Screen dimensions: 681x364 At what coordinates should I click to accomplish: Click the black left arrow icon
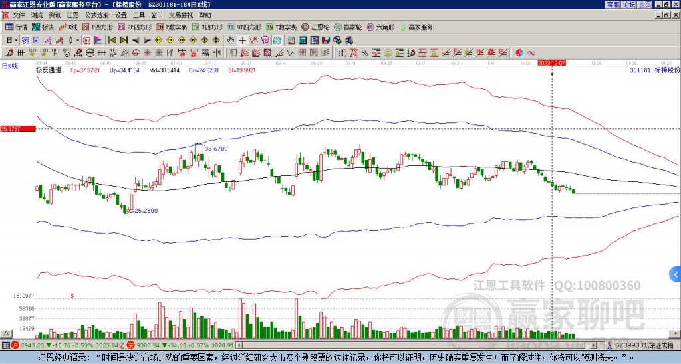(136, 41)
